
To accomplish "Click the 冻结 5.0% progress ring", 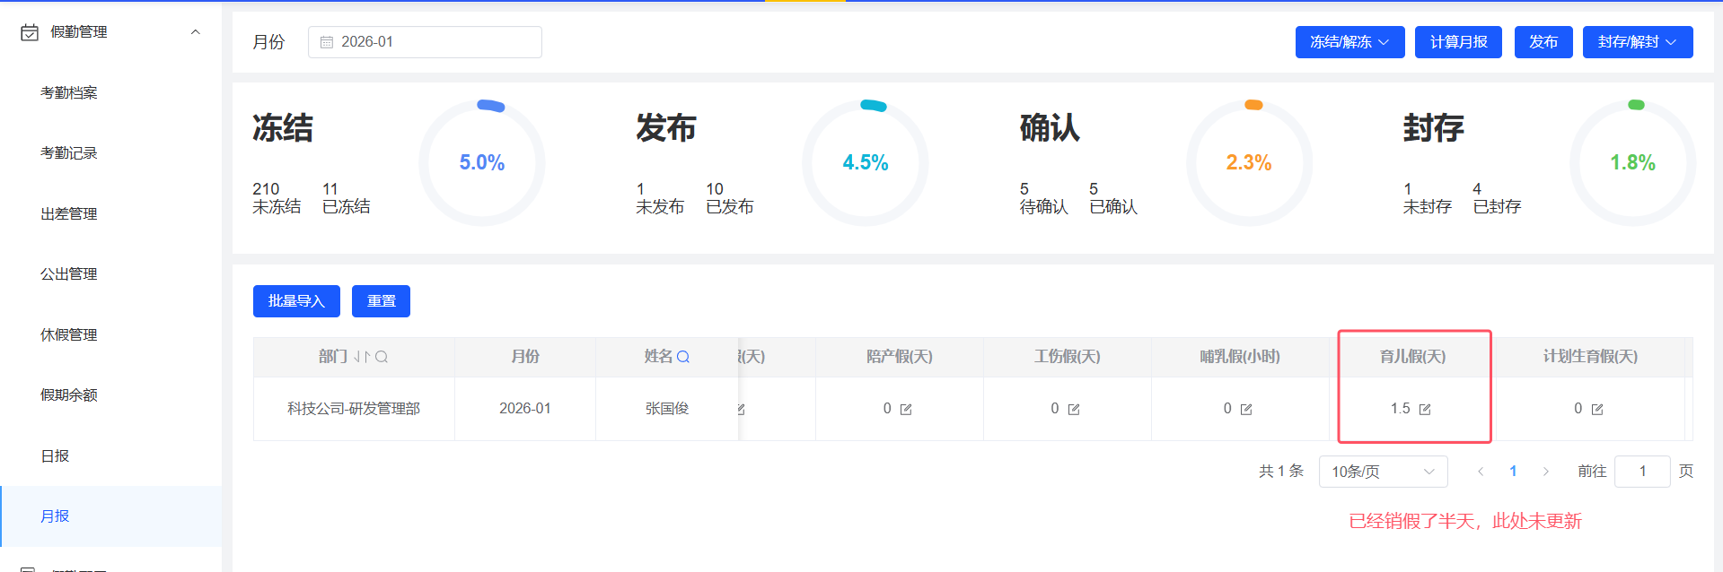I will (482, 162).
